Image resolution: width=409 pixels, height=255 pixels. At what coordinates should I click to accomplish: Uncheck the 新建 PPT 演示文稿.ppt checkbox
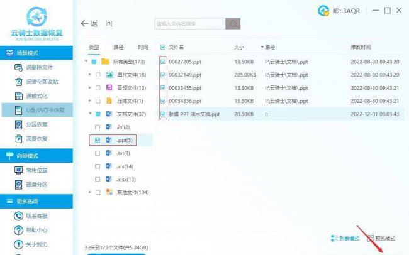[163, 114]
